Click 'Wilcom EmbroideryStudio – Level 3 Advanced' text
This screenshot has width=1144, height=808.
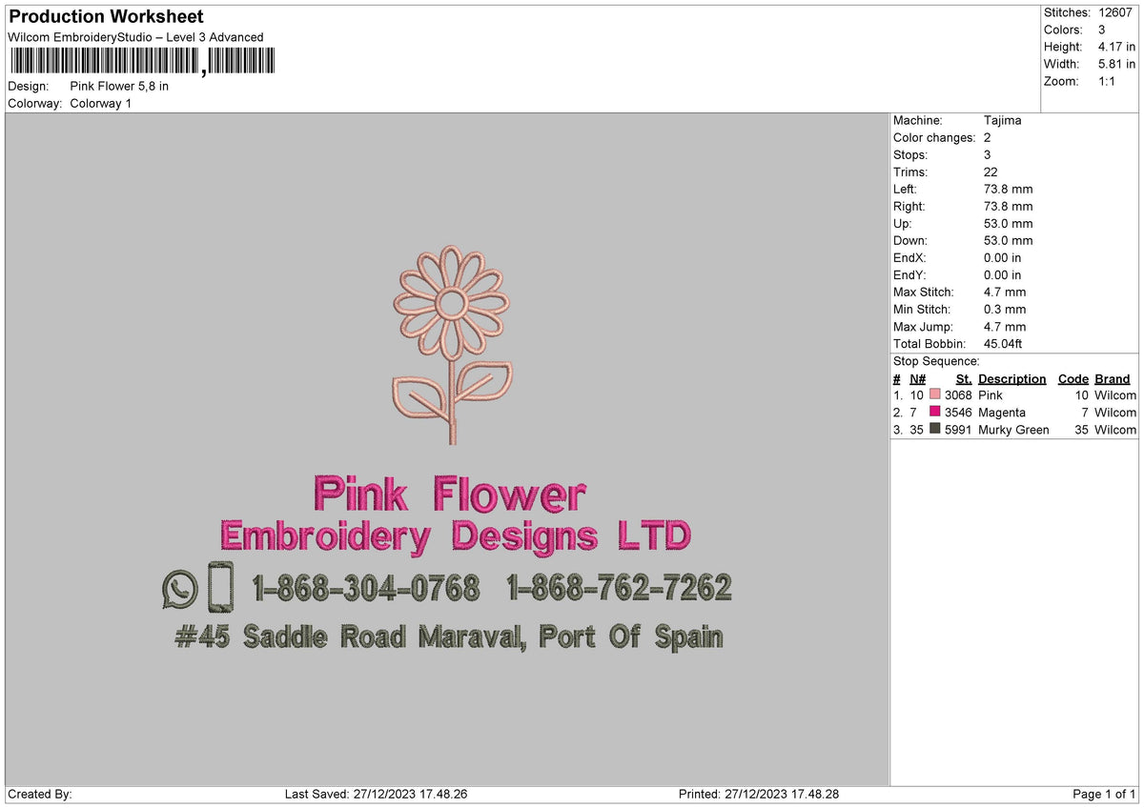[x=135, y=37]
